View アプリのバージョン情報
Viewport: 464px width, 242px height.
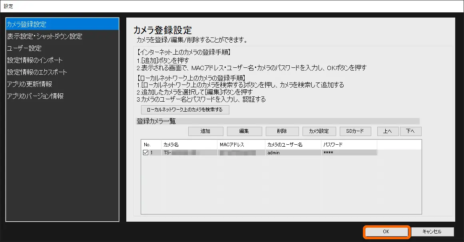35,96
